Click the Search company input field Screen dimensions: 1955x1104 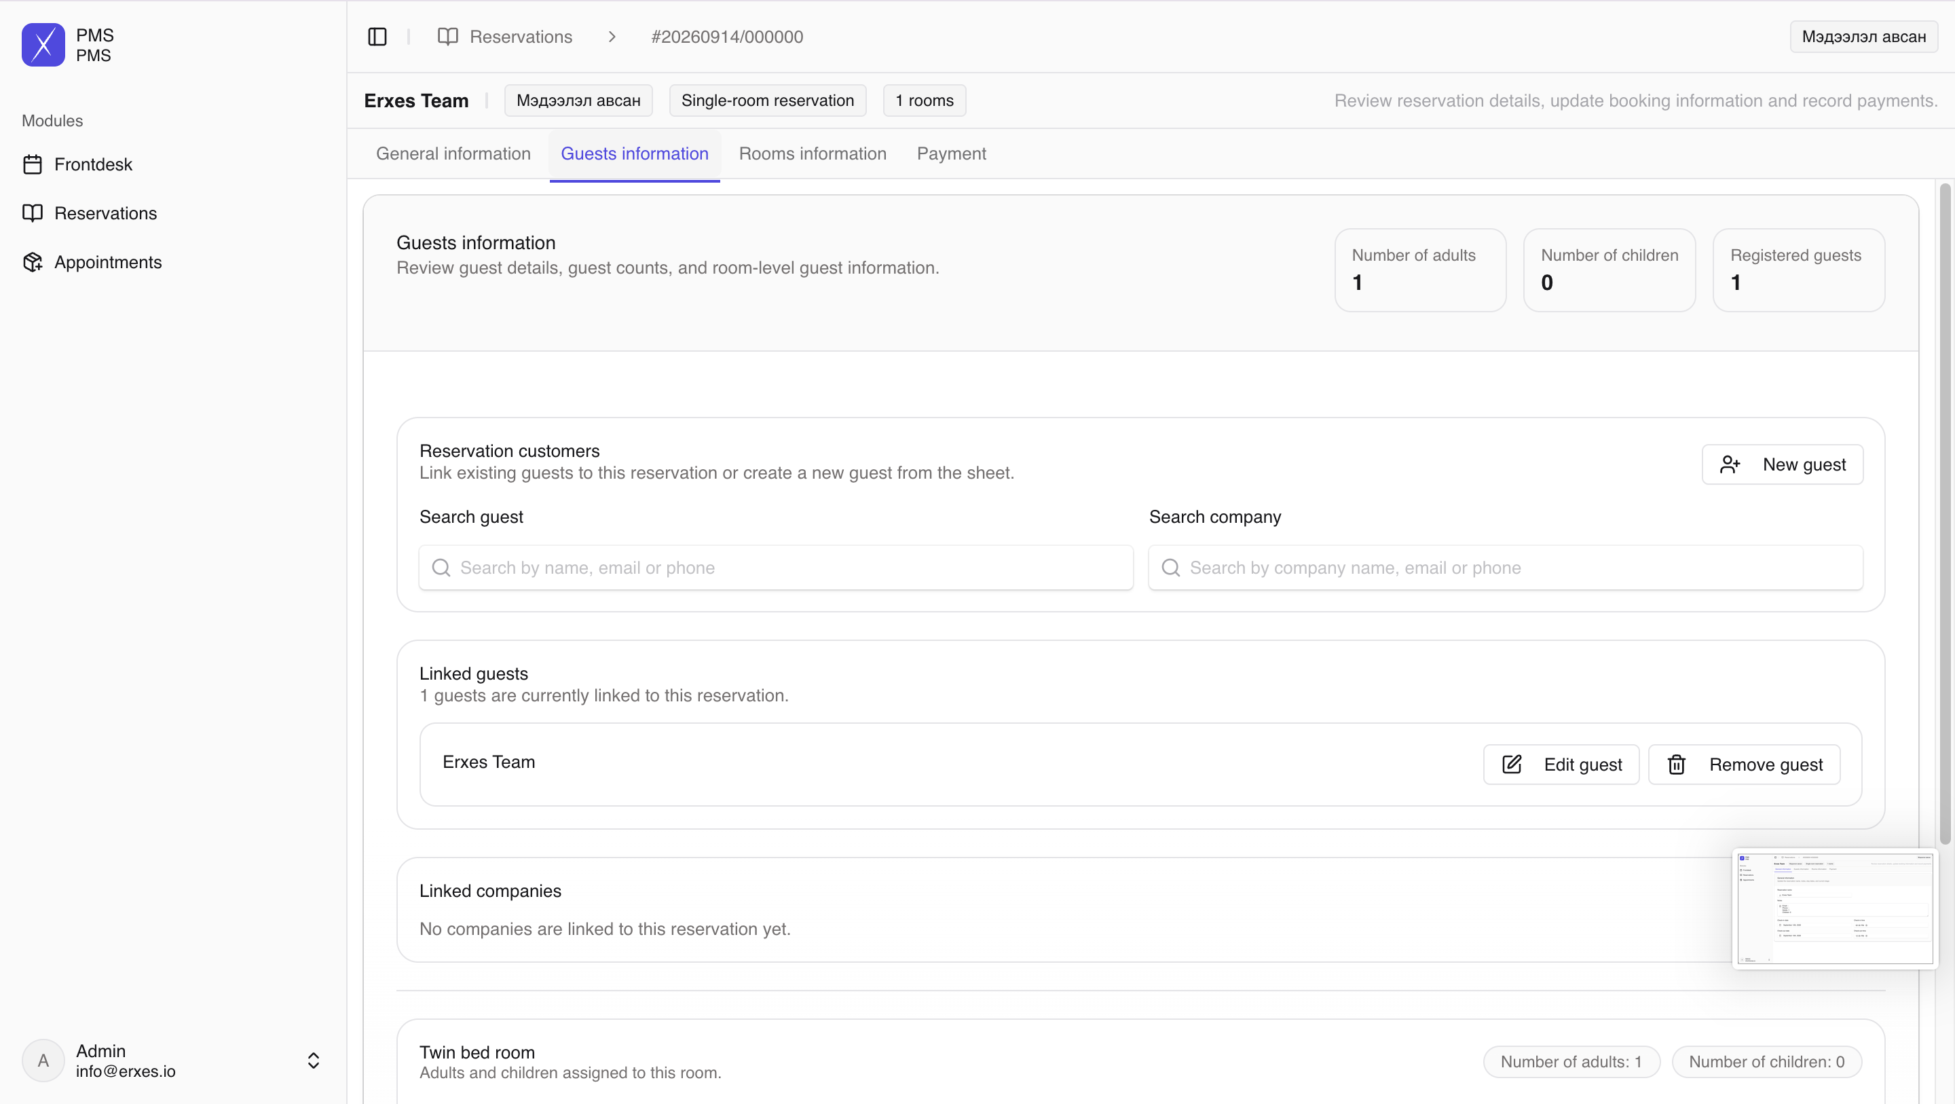coord(1505,567)
